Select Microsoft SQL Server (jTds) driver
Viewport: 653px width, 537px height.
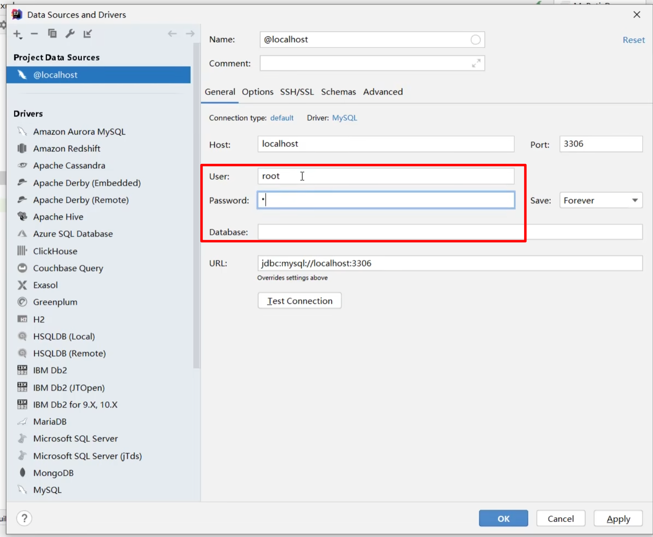(x=88, y=456)
